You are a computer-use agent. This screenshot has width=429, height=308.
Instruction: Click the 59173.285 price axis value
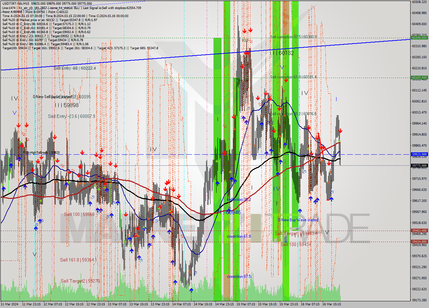[x=419, y=300]
